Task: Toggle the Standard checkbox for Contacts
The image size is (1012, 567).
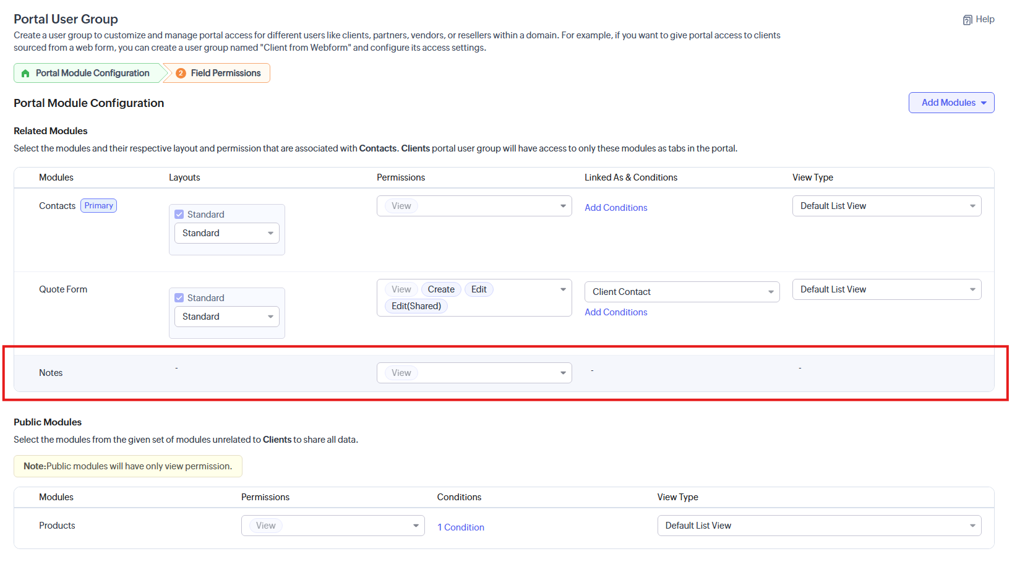Action: coord(179,215)
